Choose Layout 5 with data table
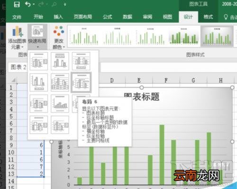Image resolution: width=237 pixels, height=189 pixels. click(60, 82)
